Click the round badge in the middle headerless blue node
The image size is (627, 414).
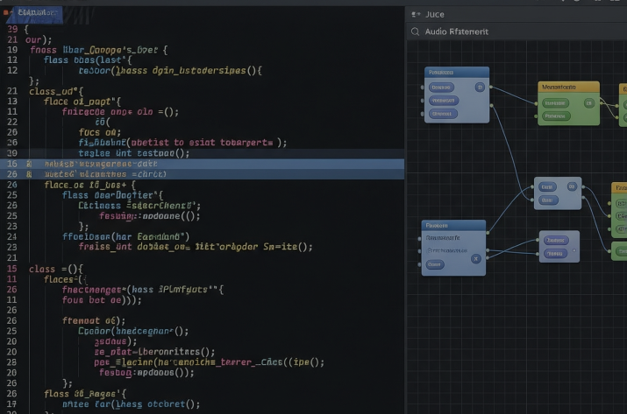[x=572, y=186]
